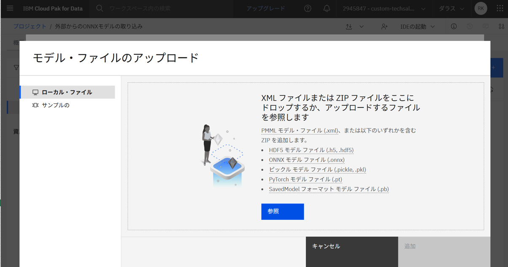
Task: Click the キャンセル button
Action: 352,252
